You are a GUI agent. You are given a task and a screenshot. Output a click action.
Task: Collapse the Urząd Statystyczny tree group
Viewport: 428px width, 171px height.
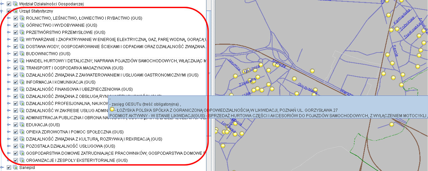tap(2, 11)
